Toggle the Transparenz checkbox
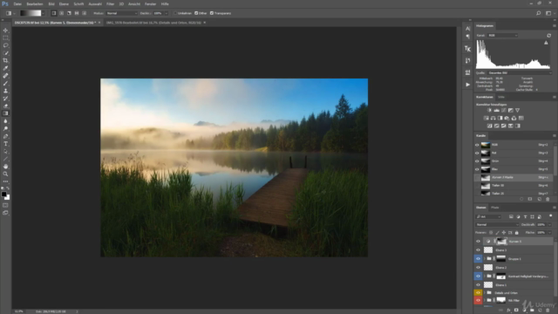 pos(212,13)
